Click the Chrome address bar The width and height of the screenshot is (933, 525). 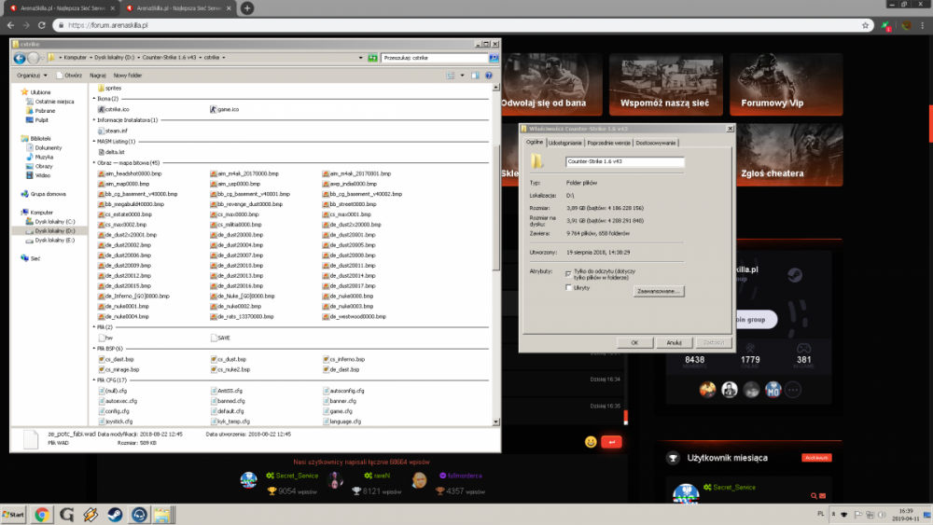(458, 25)
